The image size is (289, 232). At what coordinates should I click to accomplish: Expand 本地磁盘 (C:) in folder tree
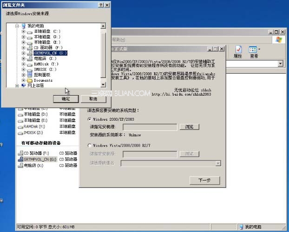click(23, 32)
